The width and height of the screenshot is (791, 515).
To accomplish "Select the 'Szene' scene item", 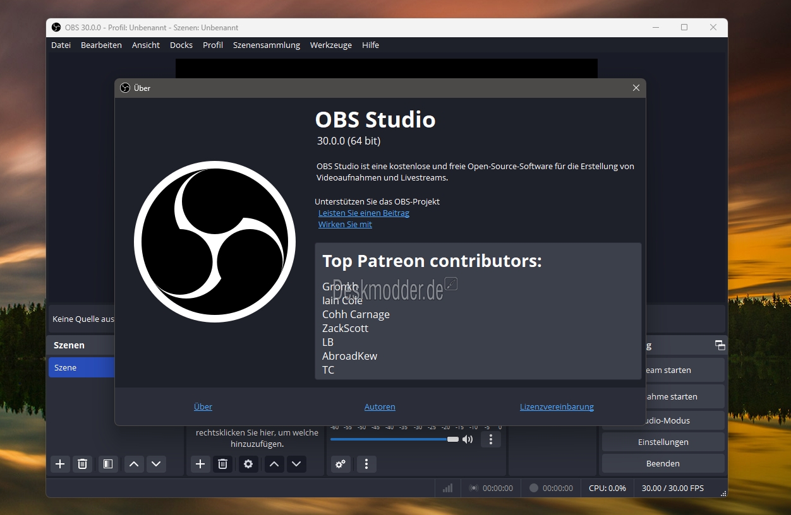I will 82,367.
